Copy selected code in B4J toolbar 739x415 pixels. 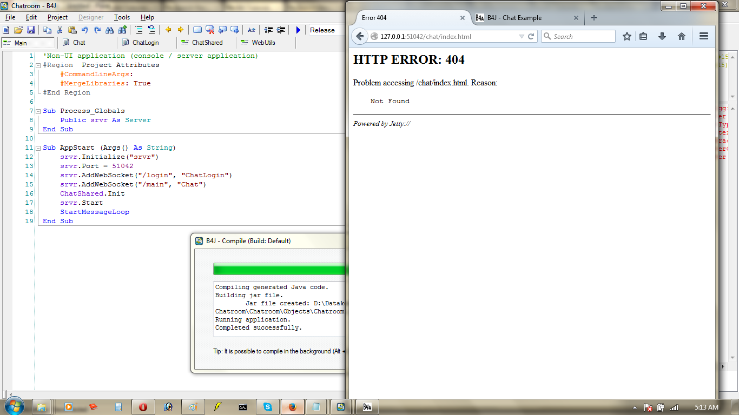point(47,30)
